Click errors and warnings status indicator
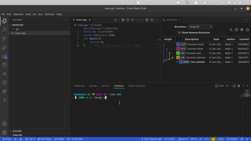 coord(30,139)
